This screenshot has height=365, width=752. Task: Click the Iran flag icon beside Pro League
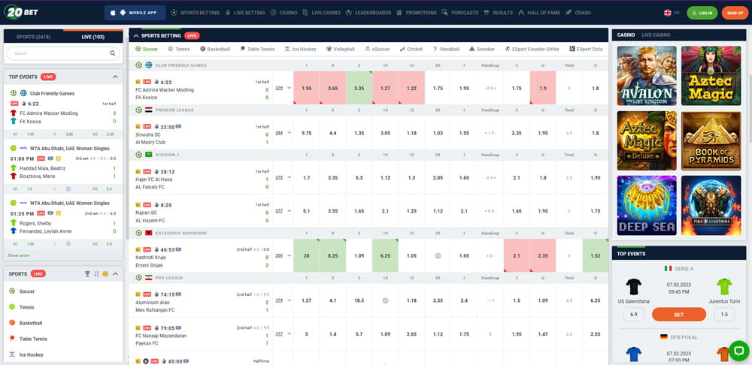[x=149, y=278]
